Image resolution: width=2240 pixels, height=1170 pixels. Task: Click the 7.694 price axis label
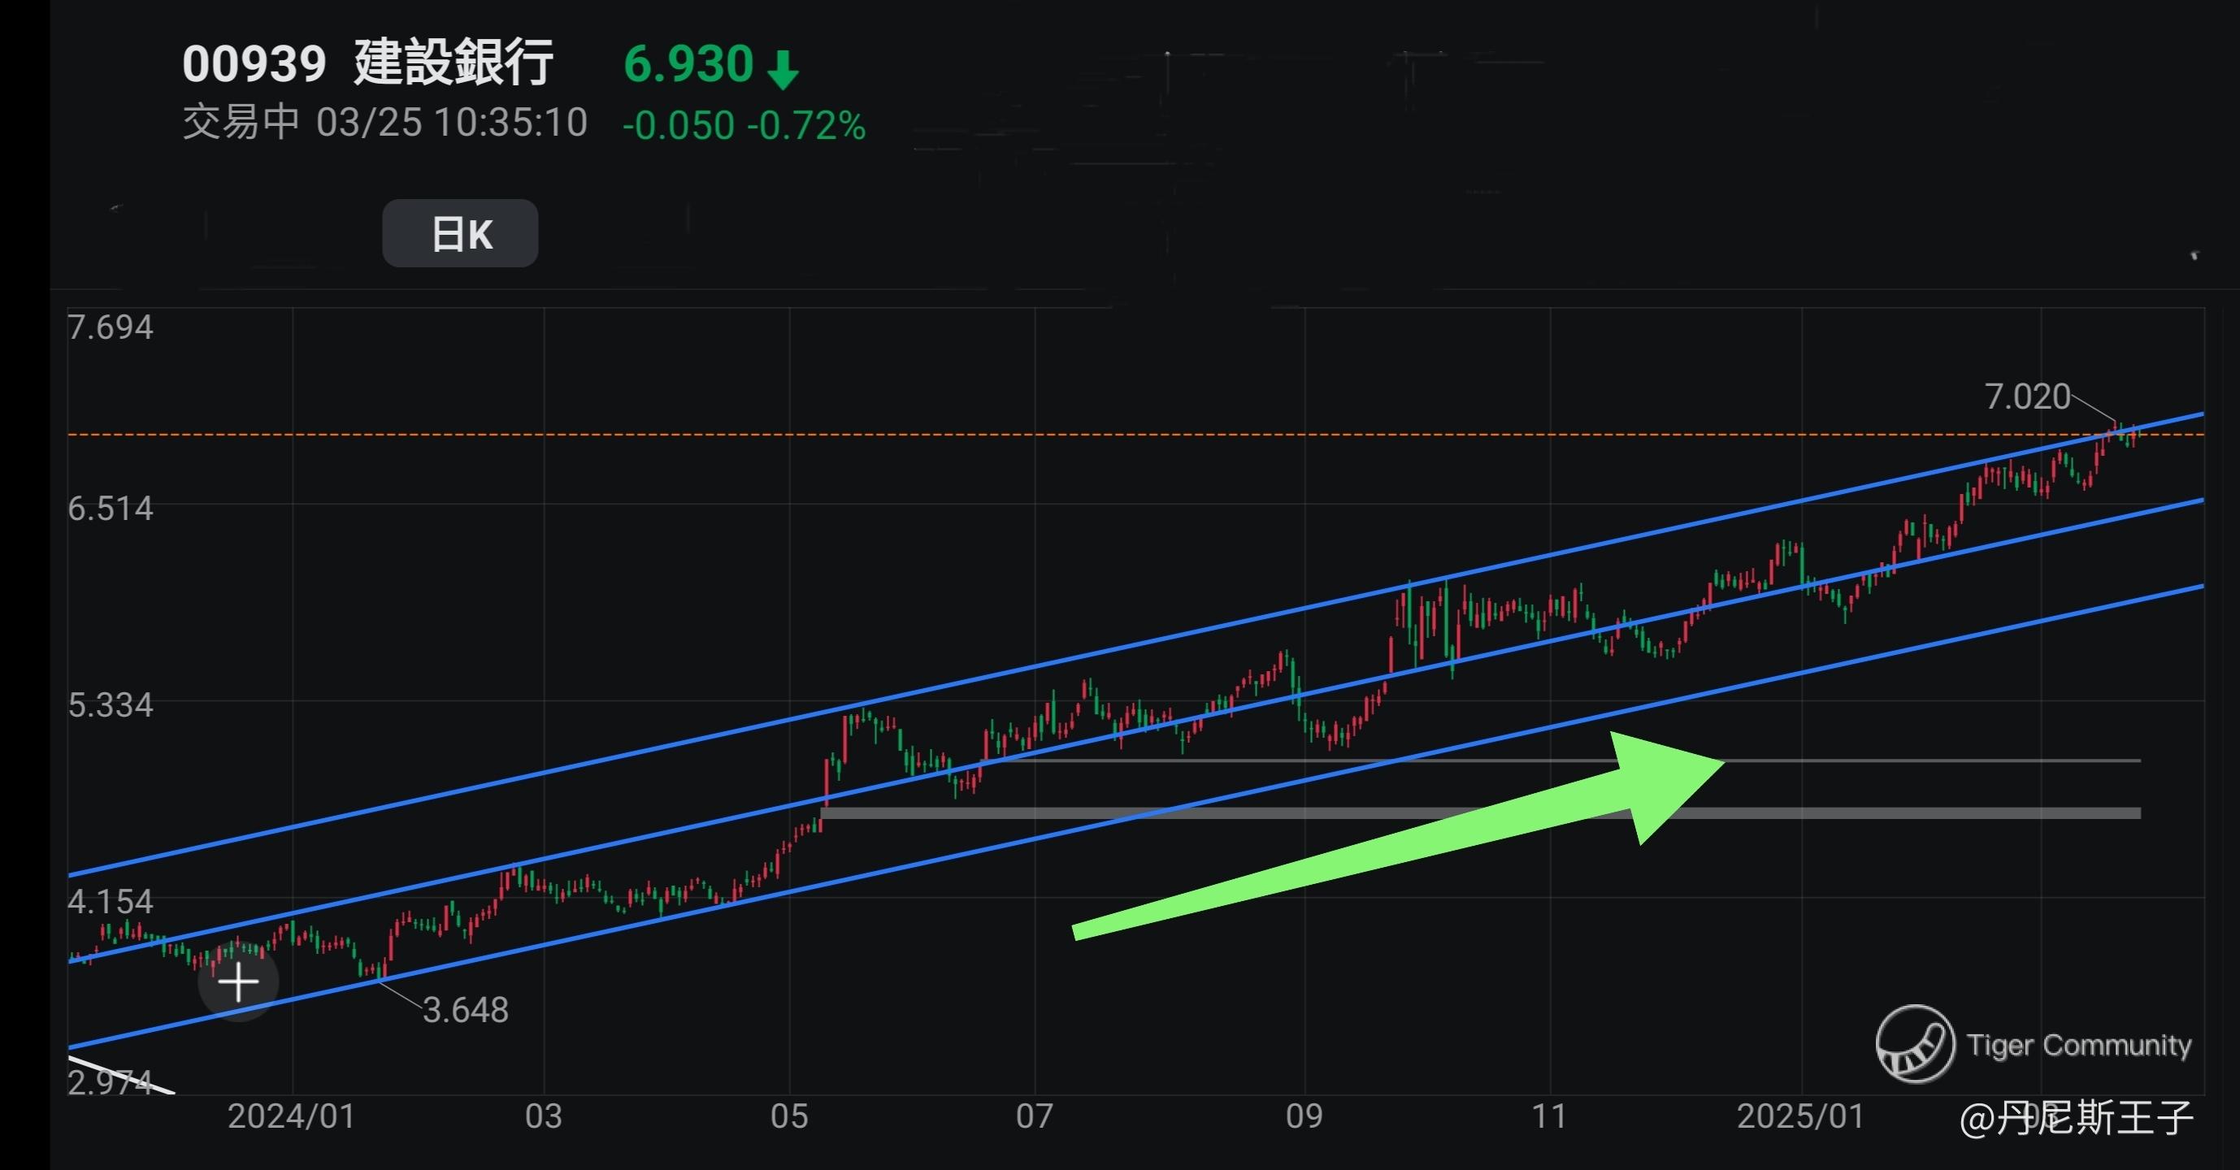[111, 327]
